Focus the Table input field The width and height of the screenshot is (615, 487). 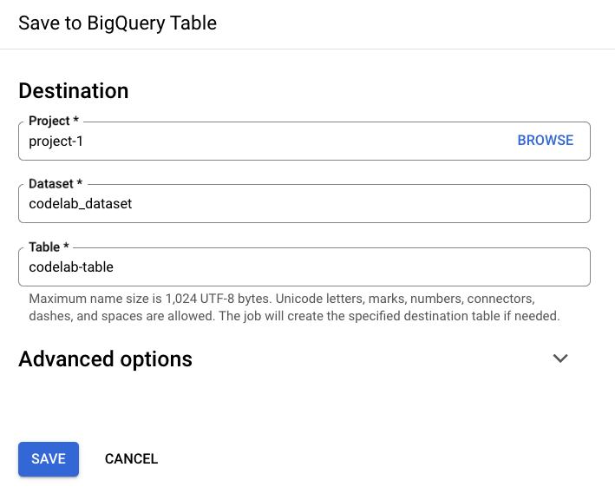click(304, 267)
